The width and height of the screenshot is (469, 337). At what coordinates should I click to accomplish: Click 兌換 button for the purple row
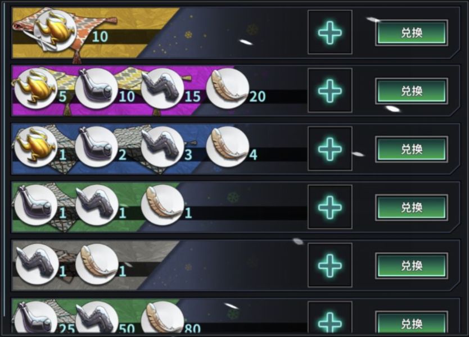412,91
